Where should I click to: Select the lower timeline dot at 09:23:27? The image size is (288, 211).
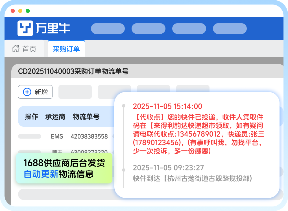123,170
